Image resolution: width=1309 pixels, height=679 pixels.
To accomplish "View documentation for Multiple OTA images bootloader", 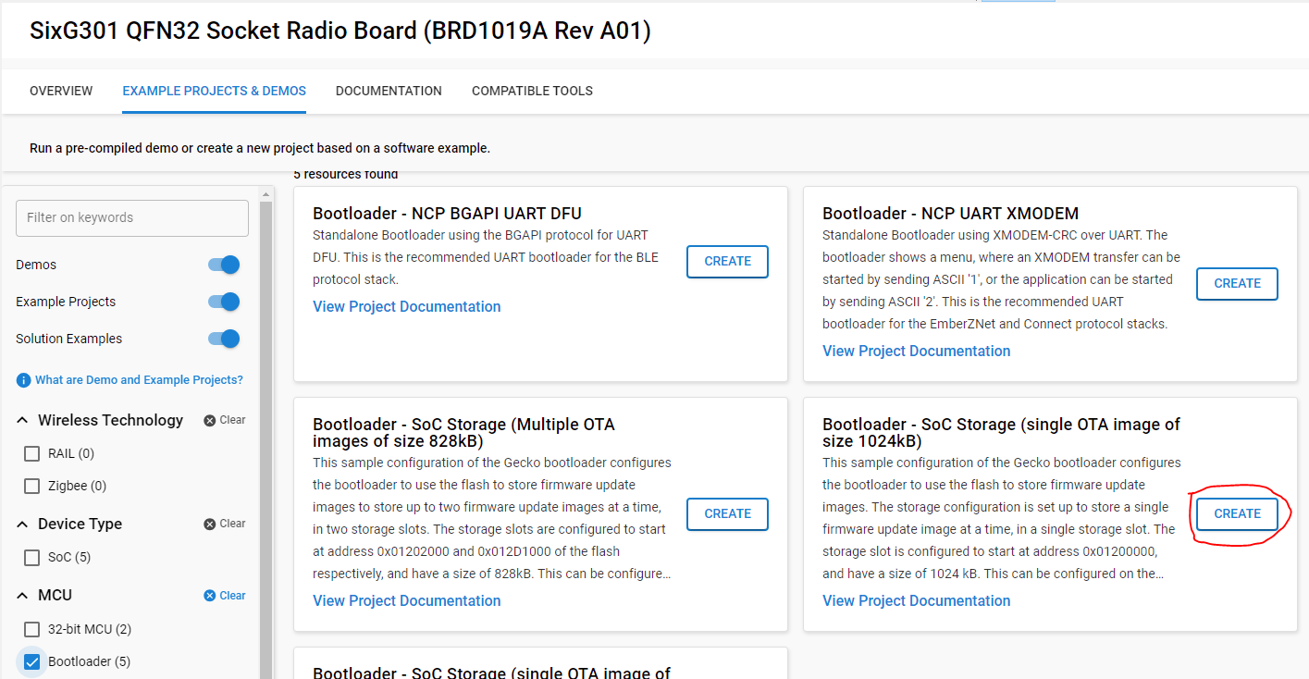I will click(x=407, y=600).
